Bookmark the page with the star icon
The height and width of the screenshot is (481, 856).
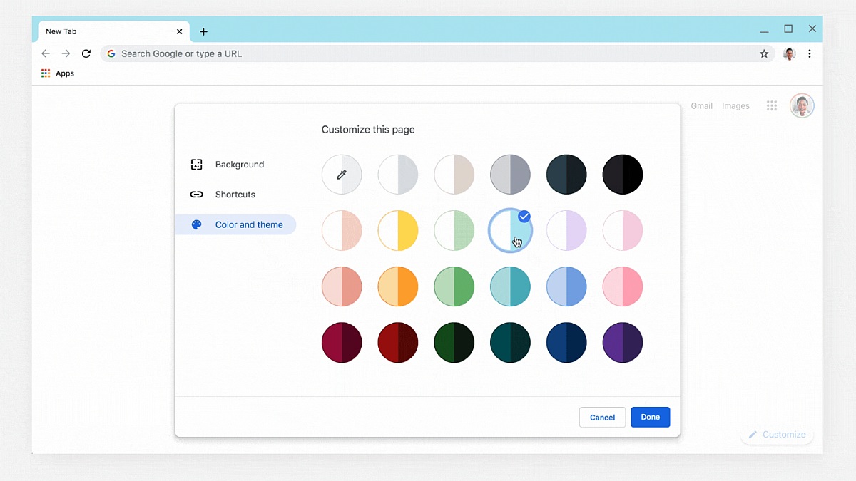coord(764,53)
